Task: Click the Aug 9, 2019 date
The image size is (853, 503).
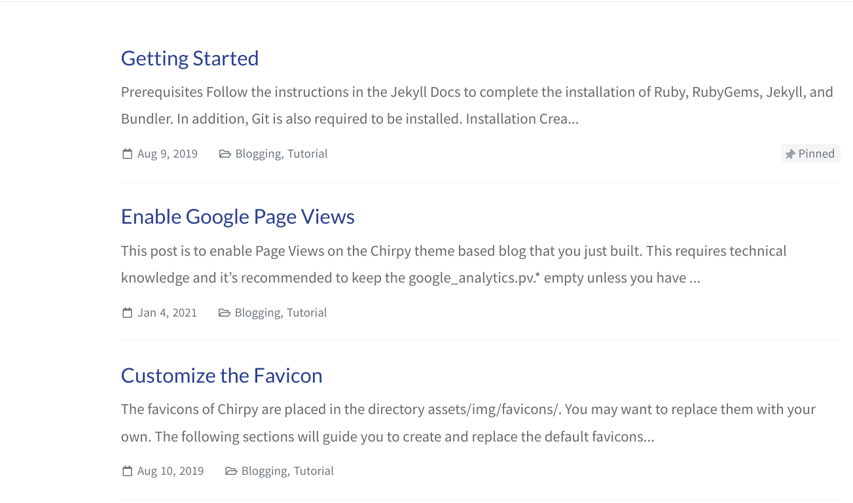Action: tap(168, 154)
